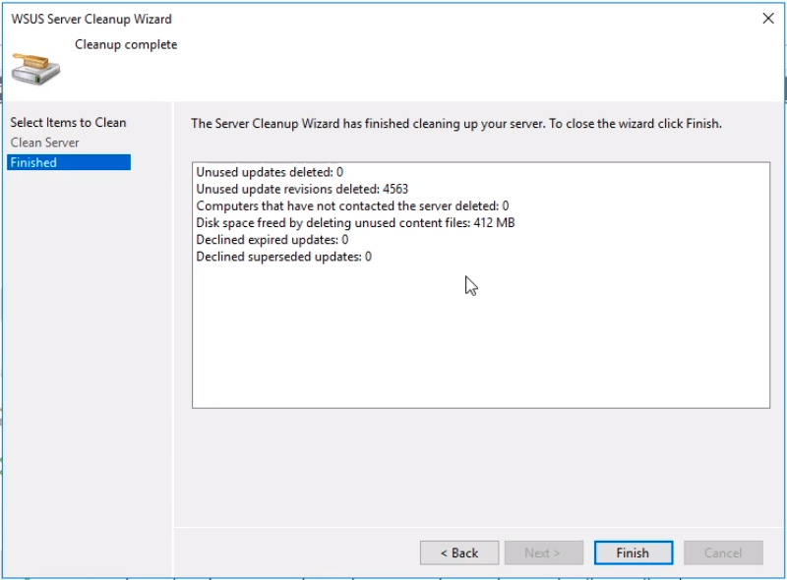
Task: Click the greyed-out Next button
Action: [x=543, y=552]
